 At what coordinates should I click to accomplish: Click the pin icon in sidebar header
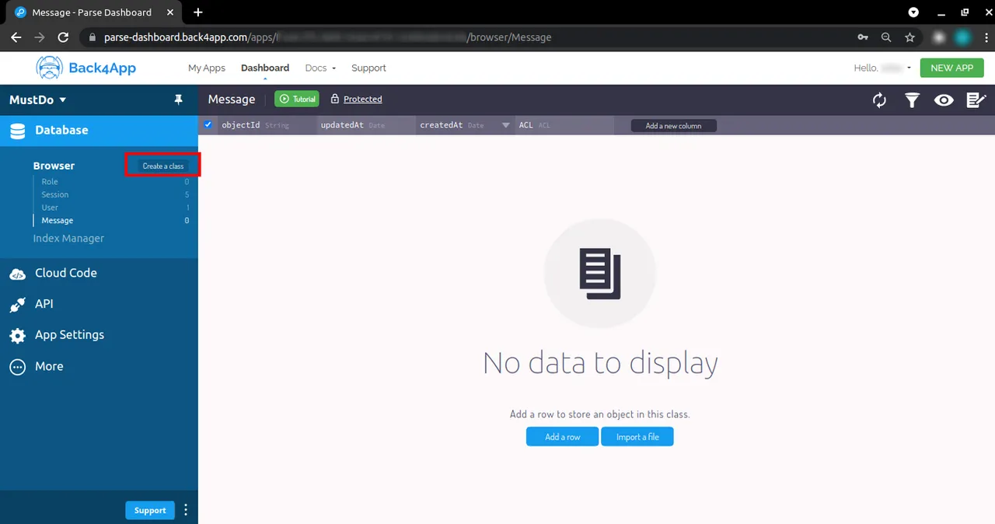click(x=178, y=100)
